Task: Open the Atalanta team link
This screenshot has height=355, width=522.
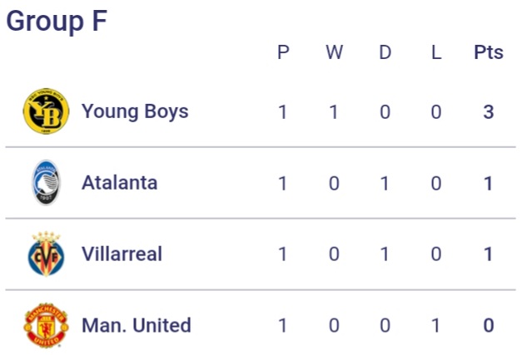Action: coord(119,183)
